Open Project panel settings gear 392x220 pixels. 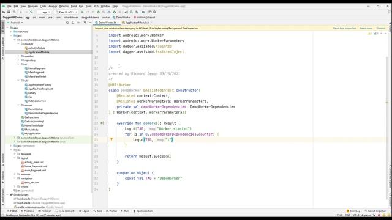[85, 23]
